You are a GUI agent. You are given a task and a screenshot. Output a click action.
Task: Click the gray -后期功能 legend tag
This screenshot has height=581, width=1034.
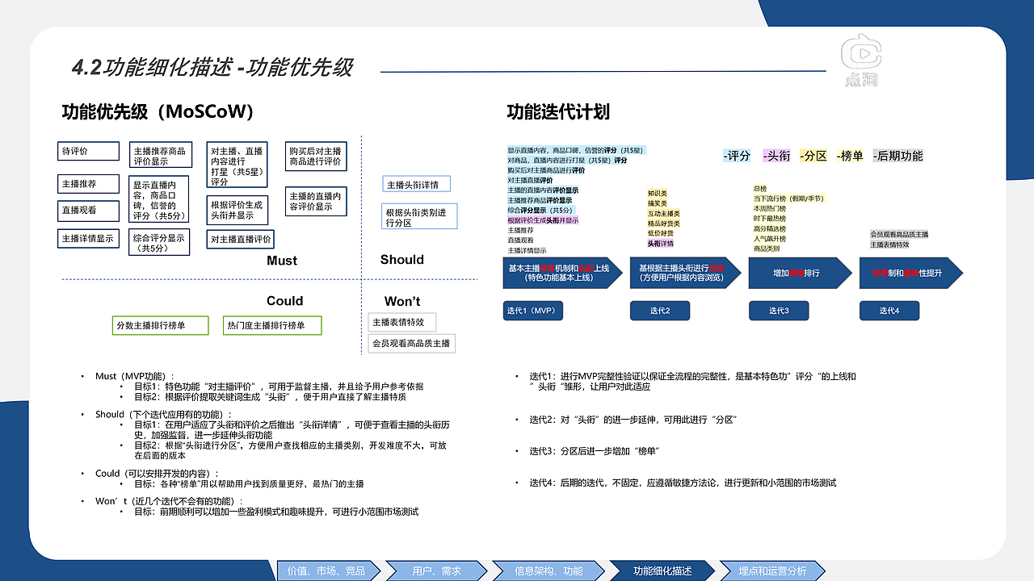click(x=897, y=156)
